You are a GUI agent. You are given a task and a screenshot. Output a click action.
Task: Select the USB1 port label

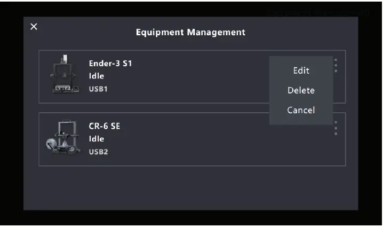(98, 89)
